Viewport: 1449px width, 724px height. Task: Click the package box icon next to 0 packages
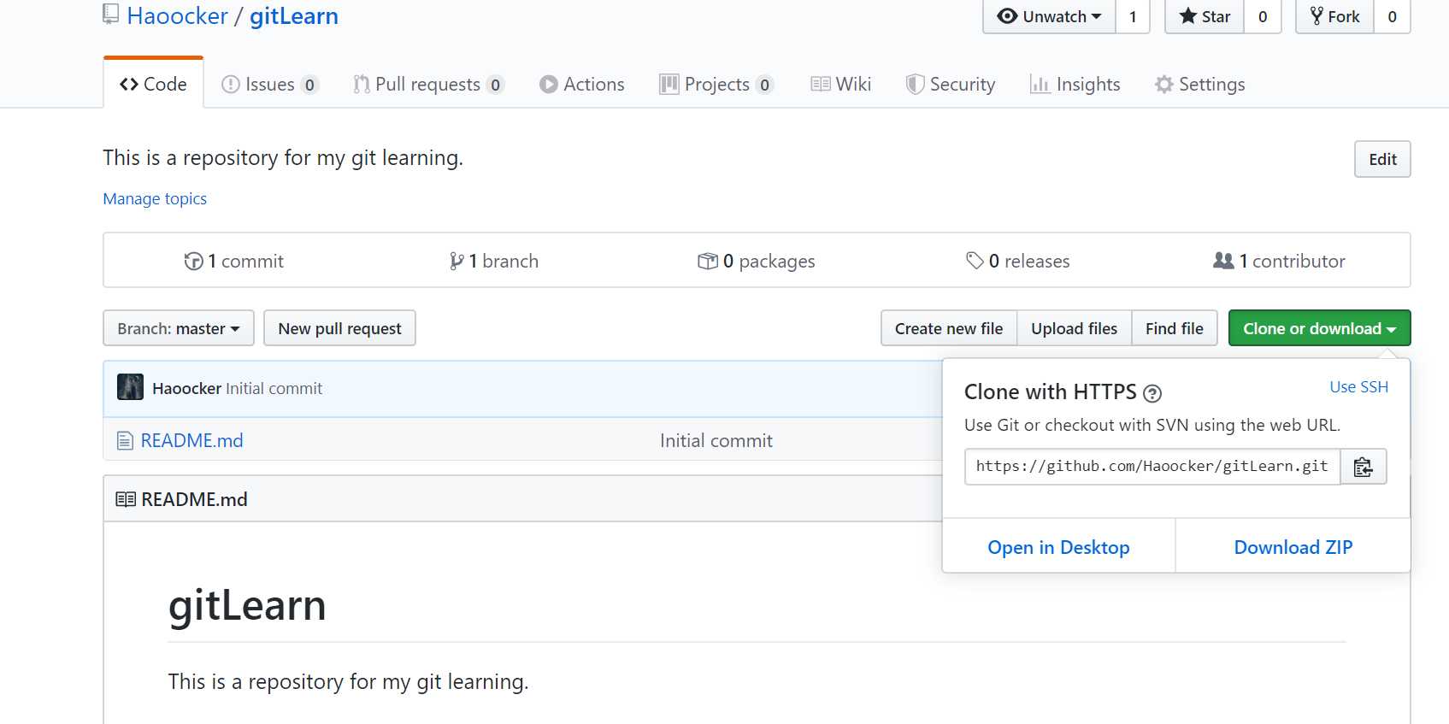point(708,262)
